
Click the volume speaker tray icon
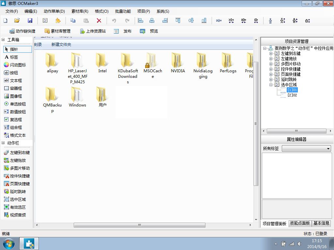coord(299,244)
